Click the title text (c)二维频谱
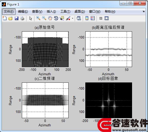The height and width of the screenshot is (132, 148). coord(45,78)
